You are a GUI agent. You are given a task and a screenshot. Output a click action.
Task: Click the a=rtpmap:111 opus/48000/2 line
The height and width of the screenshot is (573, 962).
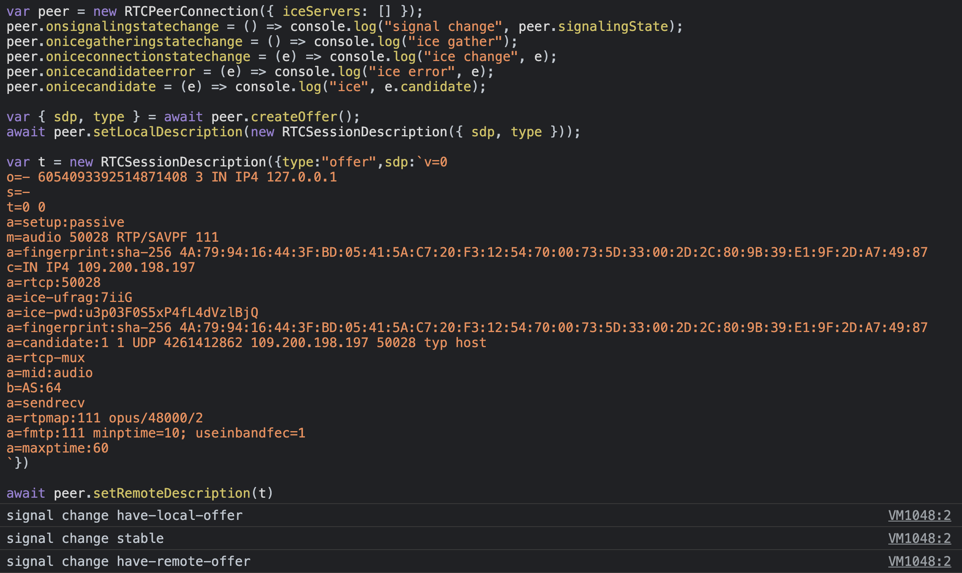pos(105,418)
